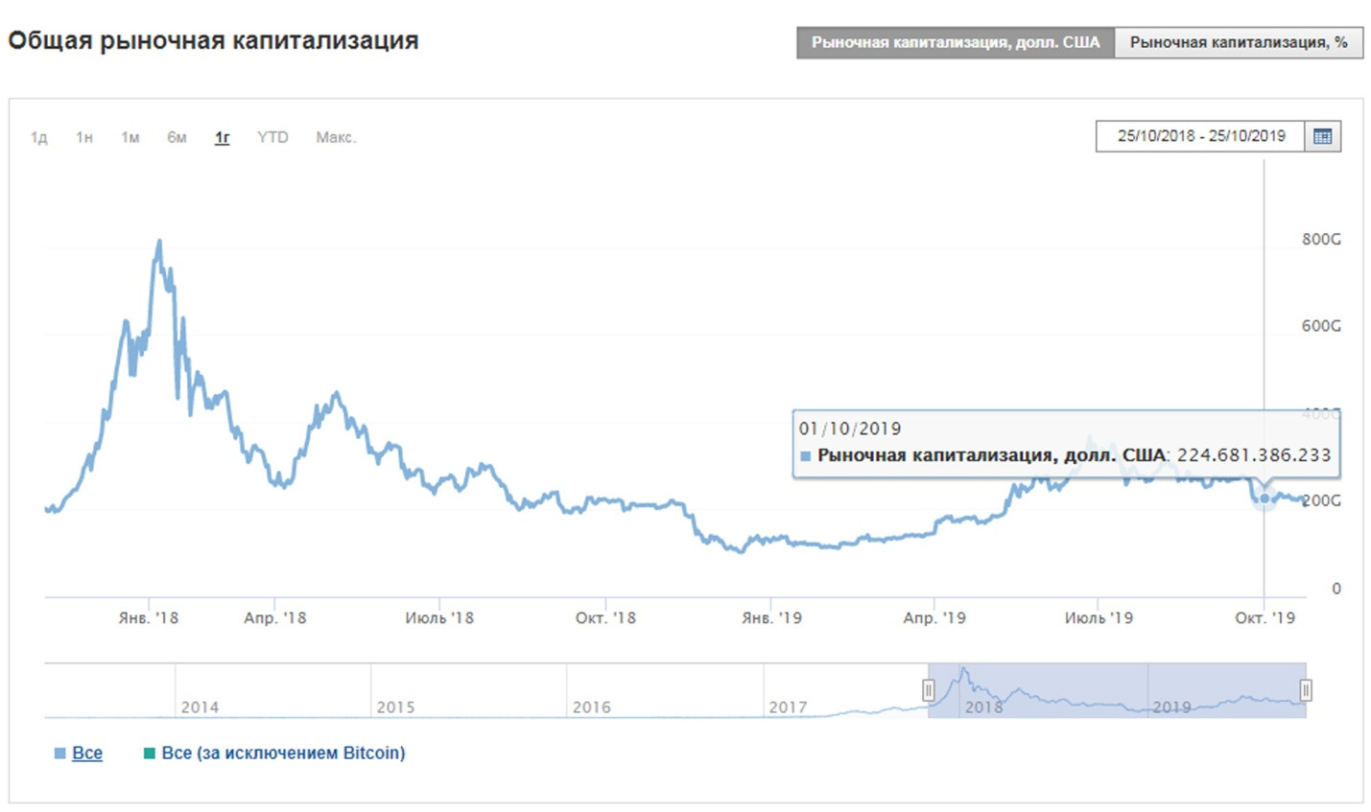This screenshot has width=1371, height=812.
Task: Click the 800G y-axis label
Action: [1321, 240]
